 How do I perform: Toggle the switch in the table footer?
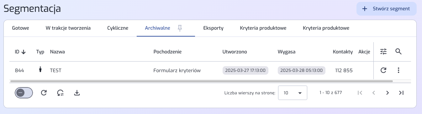tap(24, 93)
